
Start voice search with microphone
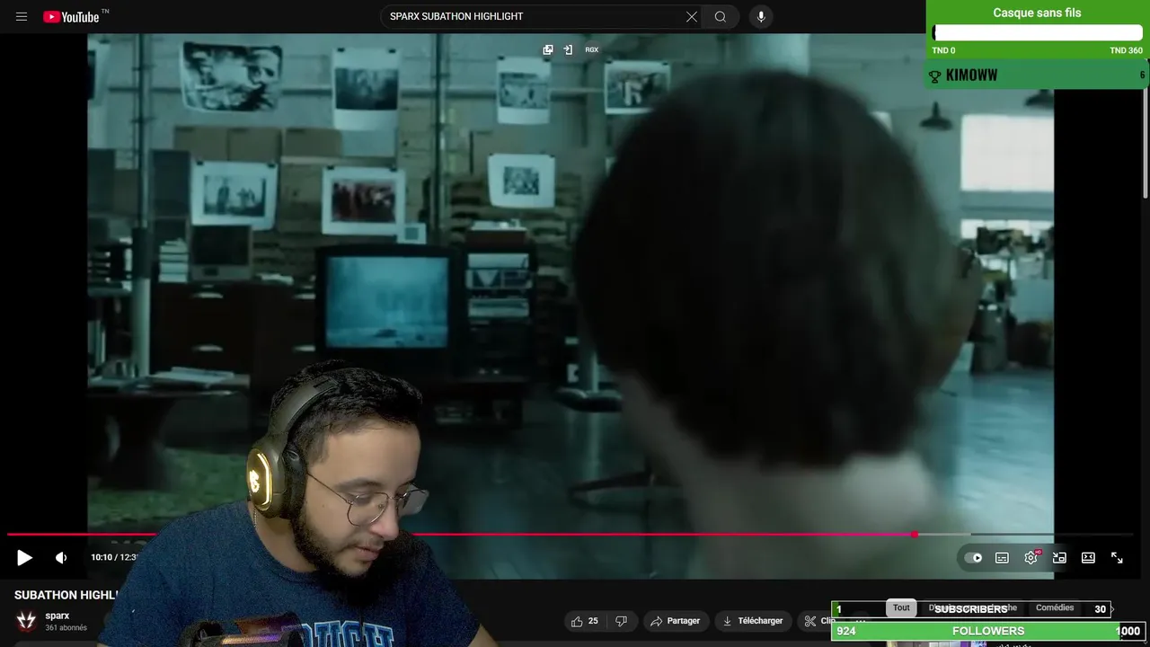[761, 16]
